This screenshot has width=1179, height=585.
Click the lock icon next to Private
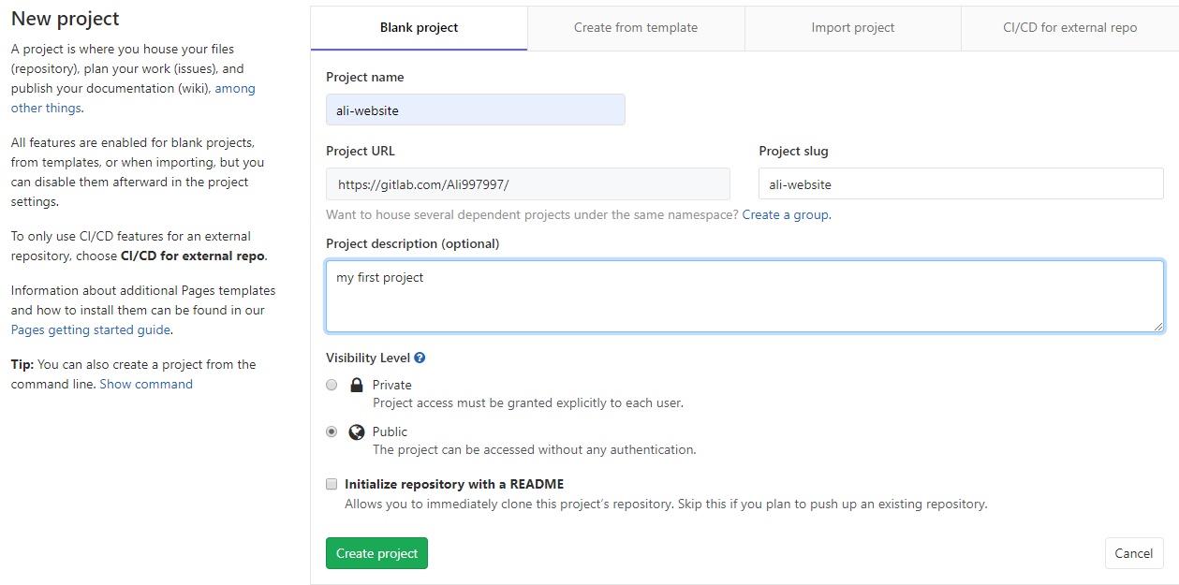point(356,385)
